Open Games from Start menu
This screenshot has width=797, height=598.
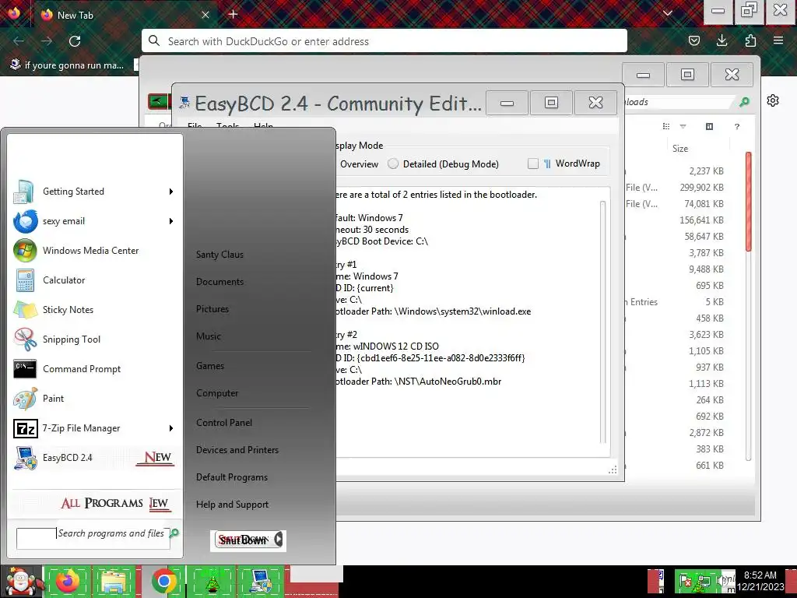tap(210, 366)
